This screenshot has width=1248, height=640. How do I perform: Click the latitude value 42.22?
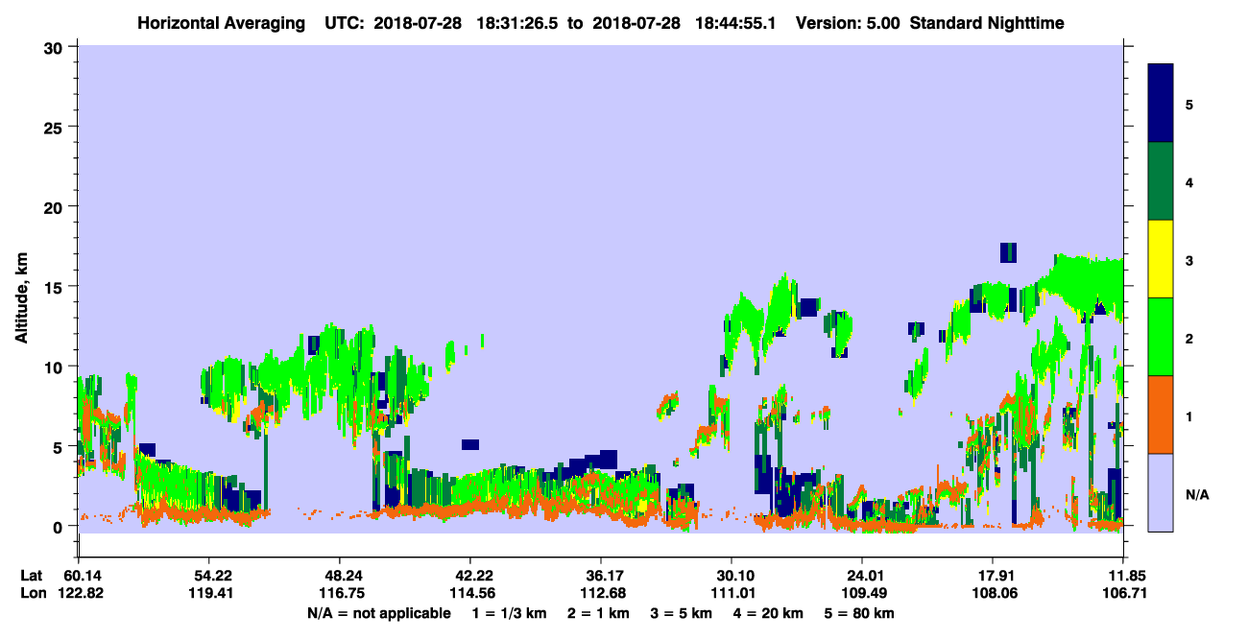coord(469,576)
